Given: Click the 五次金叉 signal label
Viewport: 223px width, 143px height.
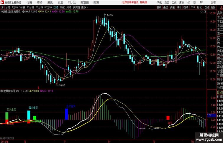Looking at the screenshot, I should tap(71, 106).
